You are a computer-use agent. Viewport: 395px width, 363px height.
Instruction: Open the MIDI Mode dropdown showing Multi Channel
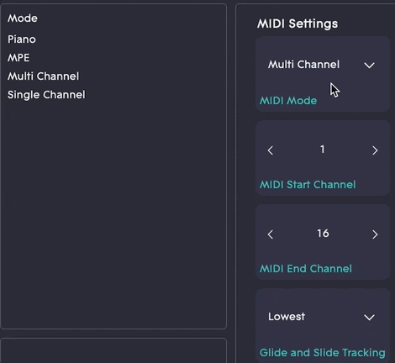tap(322, 65)
